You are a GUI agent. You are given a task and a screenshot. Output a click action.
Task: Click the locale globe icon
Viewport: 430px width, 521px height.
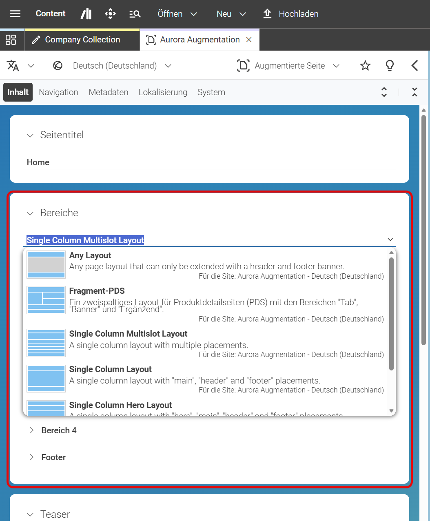tap(58, 65)
